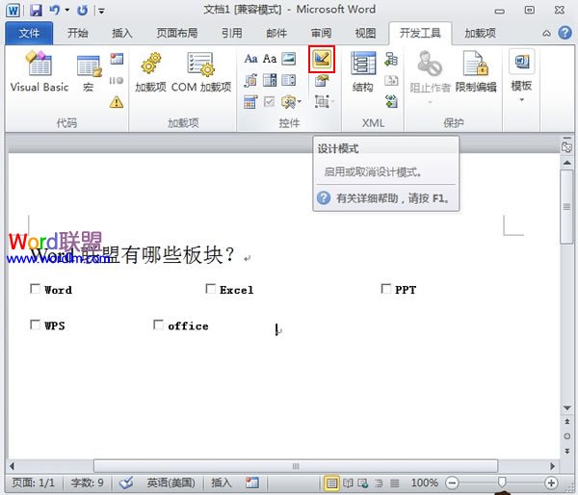Screen dimensions: 578x495
Task: Expand the undo history dropdown arrow
Action: [67, 10]
